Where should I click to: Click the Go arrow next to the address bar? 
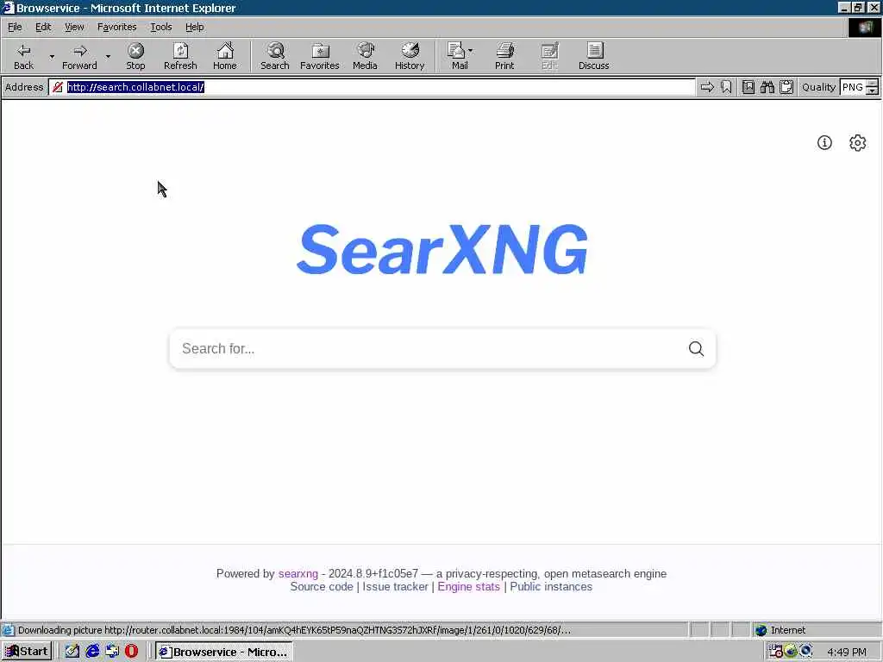[x=707, y=87]
